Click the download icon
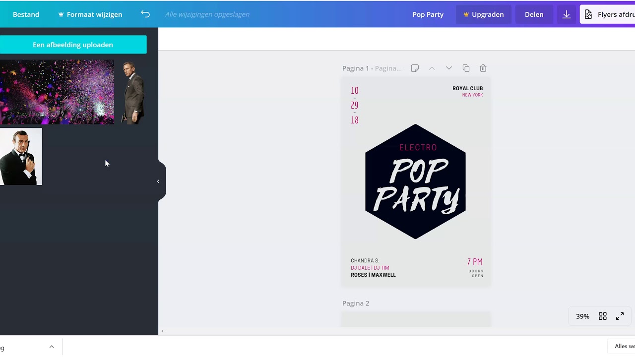This screenshot has height=357, width=635. tap(567, 14)
